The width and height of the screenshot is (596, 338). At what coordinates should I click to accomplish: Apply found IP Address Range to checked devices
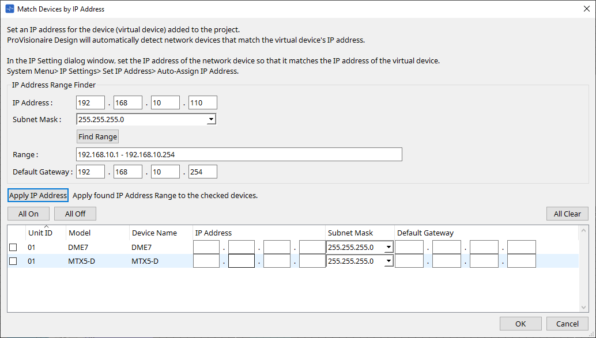coord(37,195)
